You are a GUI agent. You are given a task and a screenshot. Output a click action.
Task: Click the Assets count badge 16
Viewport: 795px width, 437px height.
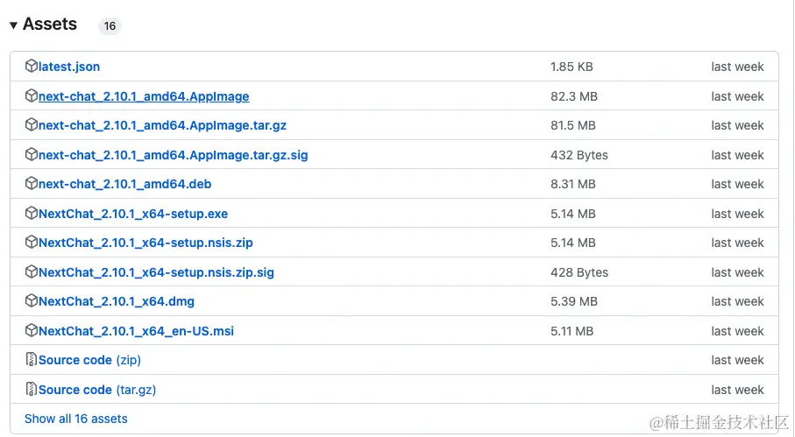(110, 25)
